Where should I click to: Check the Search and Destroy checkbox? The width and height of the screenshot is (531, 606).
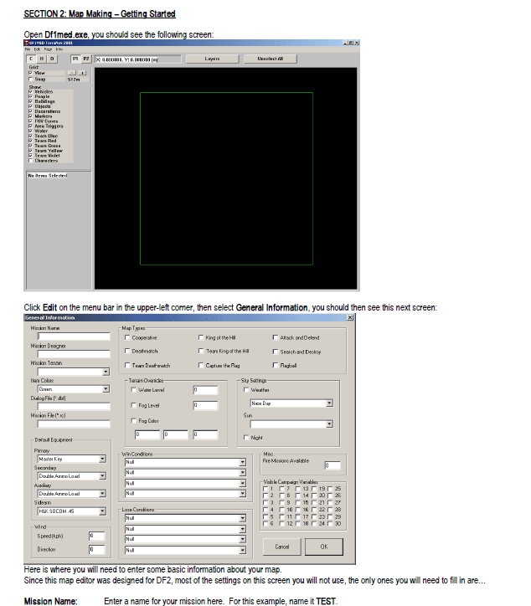pyautogui.click(x=276, y=352)
